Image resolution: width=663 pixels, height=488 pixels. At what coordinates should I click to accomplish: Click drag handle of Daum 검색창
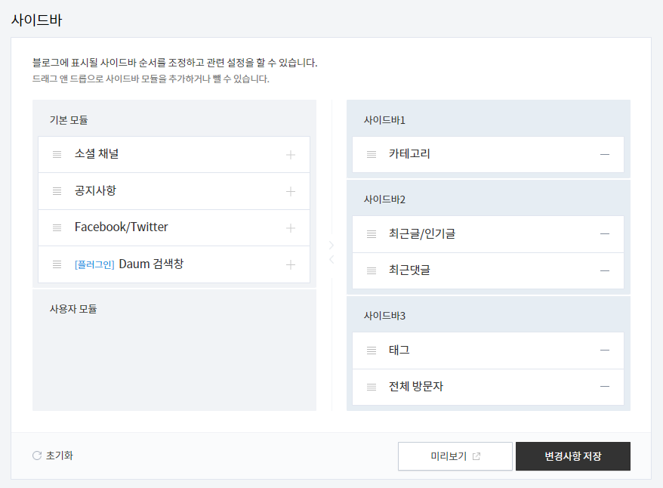(57, 264)
